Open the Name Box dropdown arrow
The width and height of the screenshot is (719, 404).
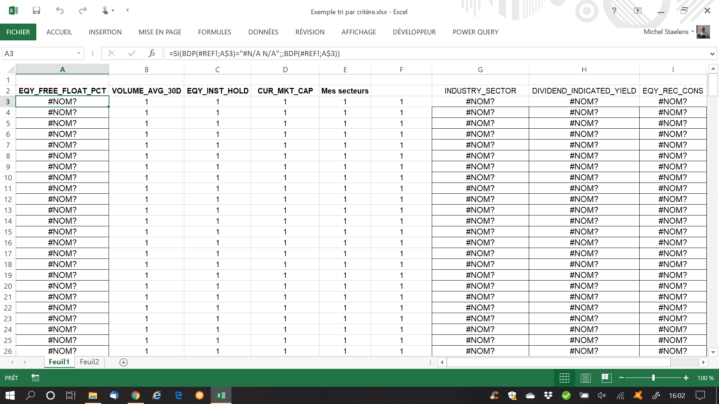click(x=79, y=53)
